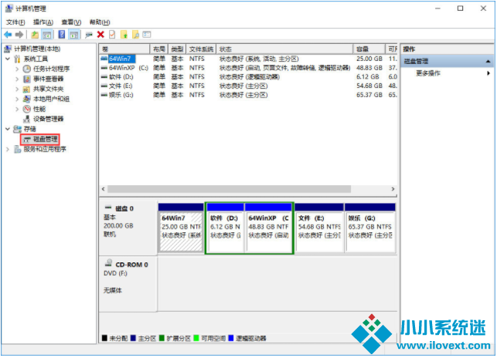Expand the Performance node arrow

17,110
